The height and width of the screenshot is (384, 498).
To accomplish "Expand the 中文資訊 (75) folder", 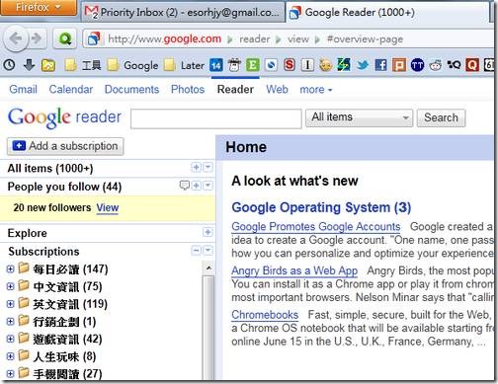I will (10, 286).
